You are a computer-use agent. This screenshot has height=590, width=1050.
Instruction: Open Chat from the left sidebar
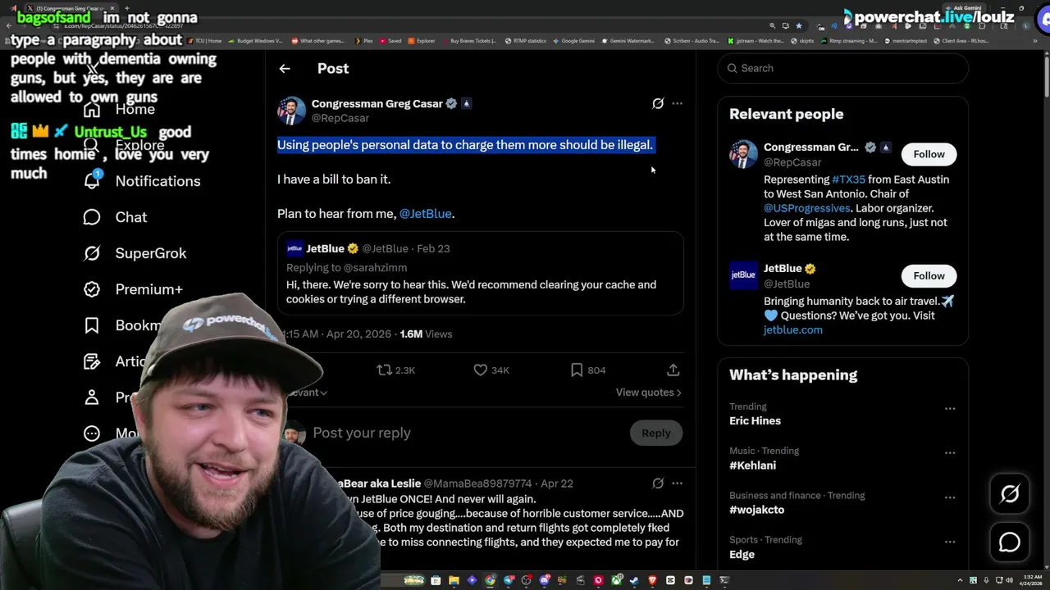(x=115, y=217)
